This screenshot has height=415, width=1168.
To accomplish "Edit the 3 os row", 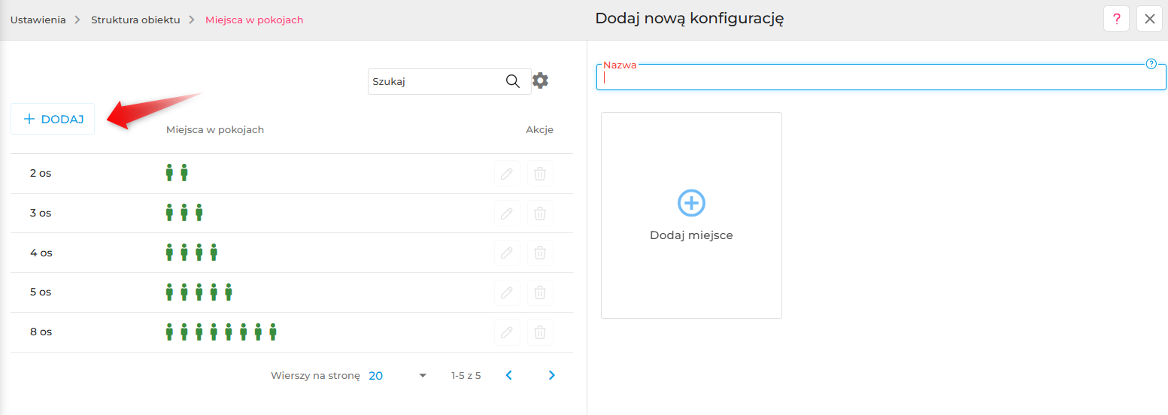I will point(507,214).
